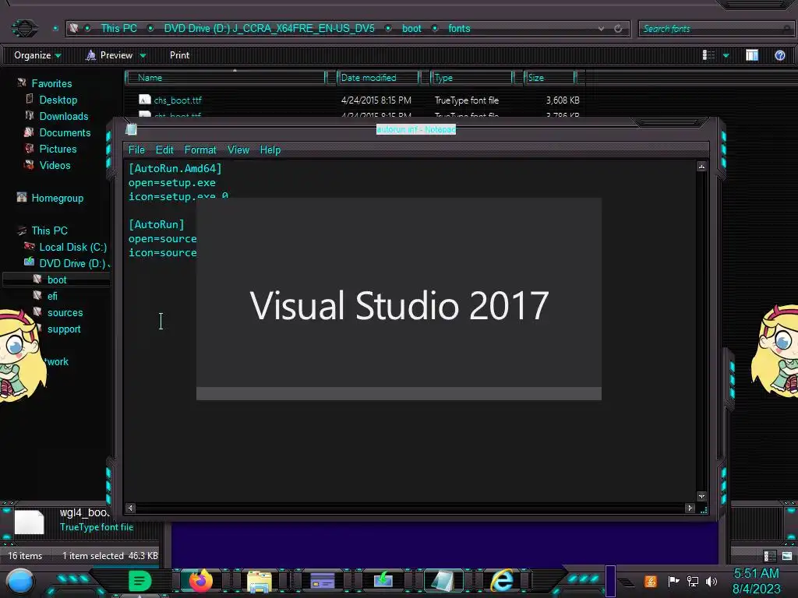This screenshot has width=798, height=598.
Task: Click the Downloads icon in Favorites
Action: tap(30, 115)
